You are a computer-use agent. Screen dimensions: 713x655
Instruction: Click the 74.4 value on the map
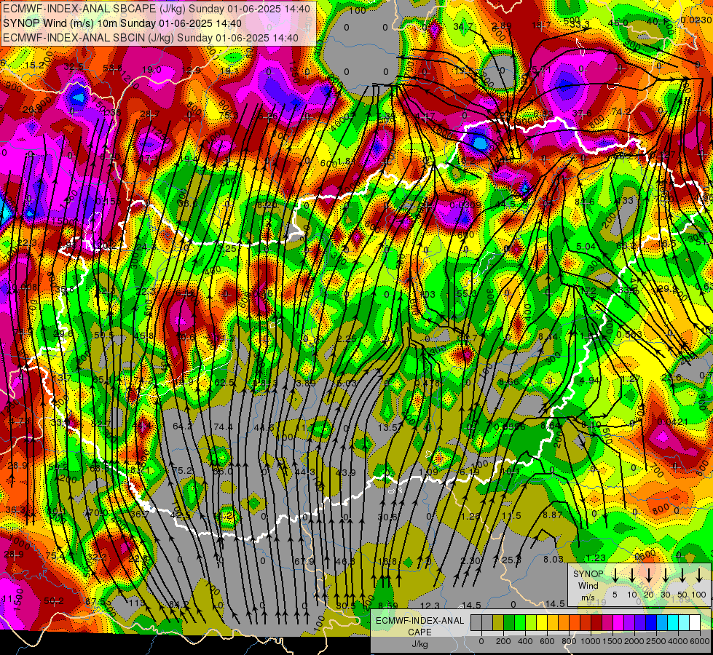[x=223, y=426]
